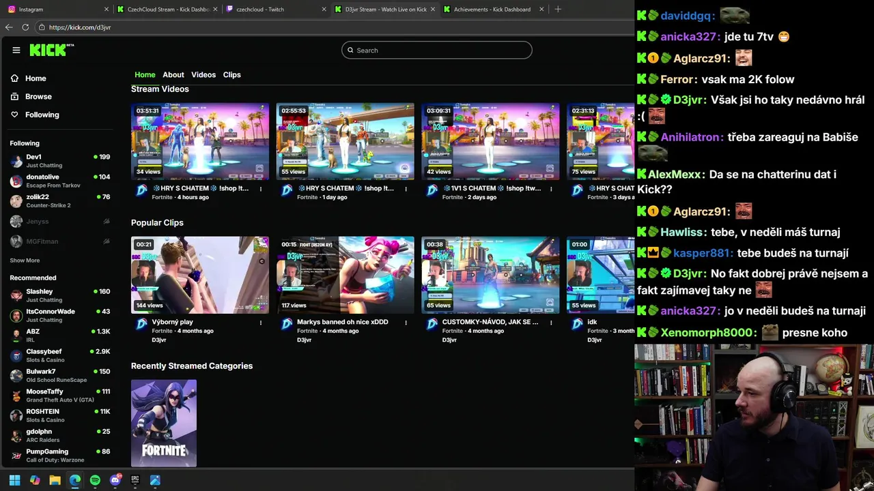Open recommended channel ROSHTEIN
Screen dimensions: 874x491
pos(60,415)
